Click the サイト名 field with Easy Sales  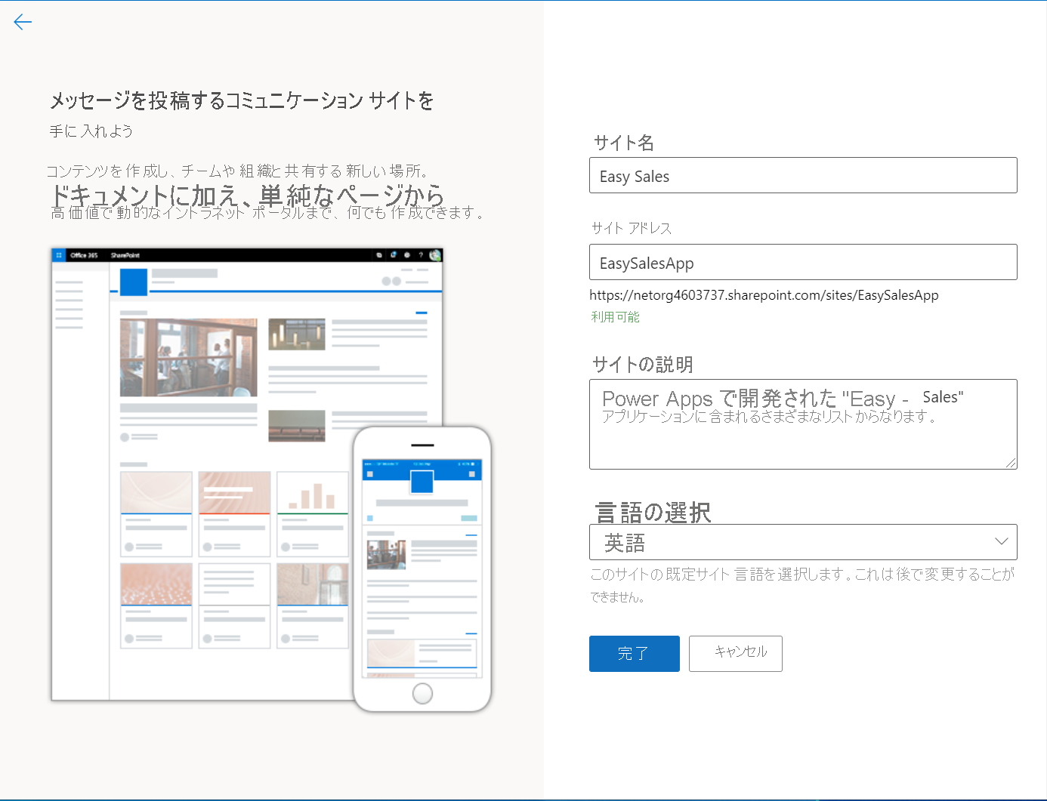coord(803,175)
